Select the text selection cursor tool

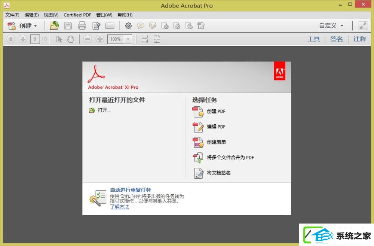pyautogui.click(x=59, y=39)
